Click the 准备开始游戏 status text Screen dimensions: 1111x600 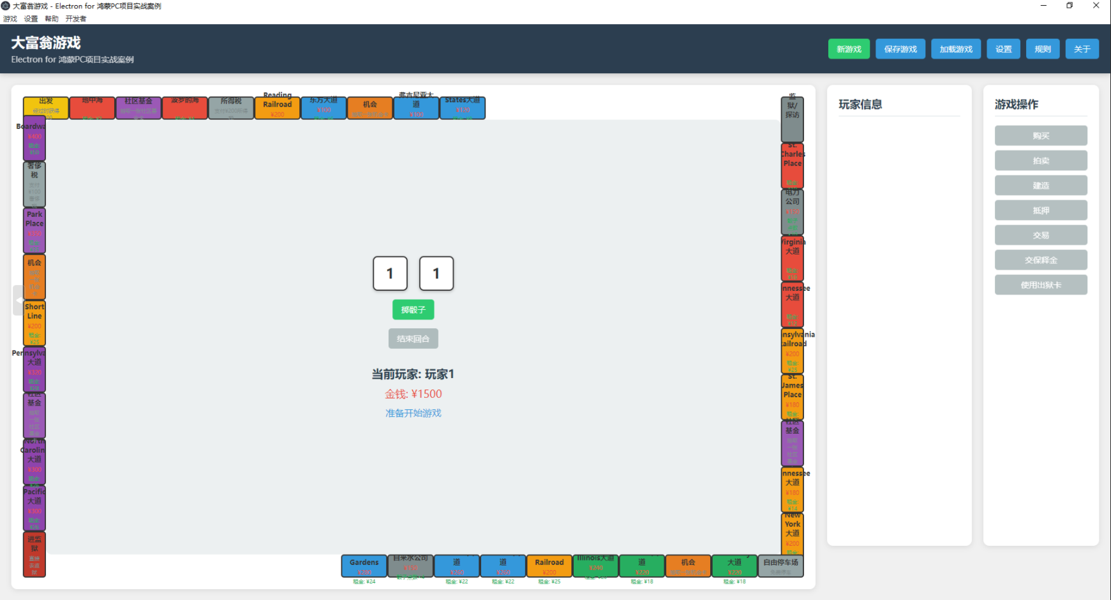(413, 413)
